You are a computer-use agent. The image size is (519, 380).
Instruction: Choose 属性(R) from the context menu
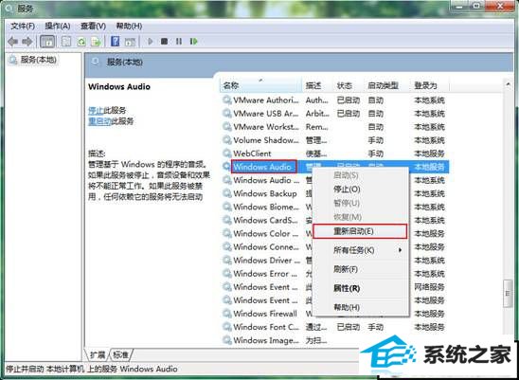[x=347, y=288]
